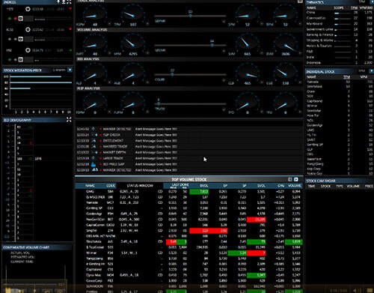374x293 pixels.
Task: Select Capitaland in the Individual Stock list
Action: [340, 101]
